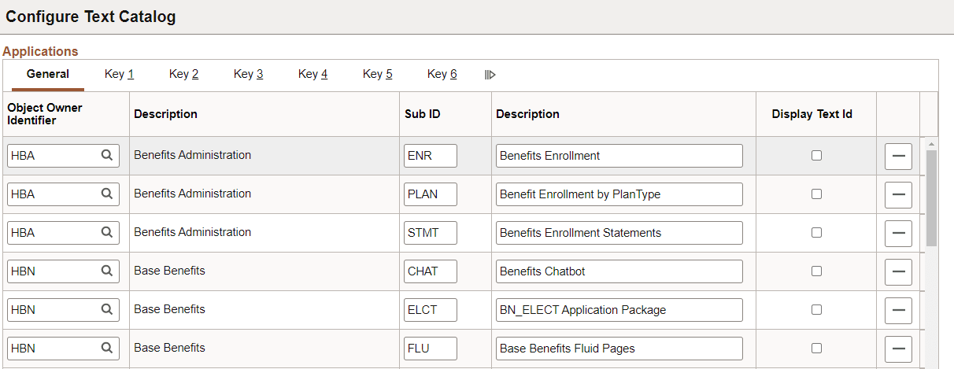Viewport: 954px width, 369px height.
Task: Remove the Base Benefits Fluid Pages row
Action: [x=898, y=349]
